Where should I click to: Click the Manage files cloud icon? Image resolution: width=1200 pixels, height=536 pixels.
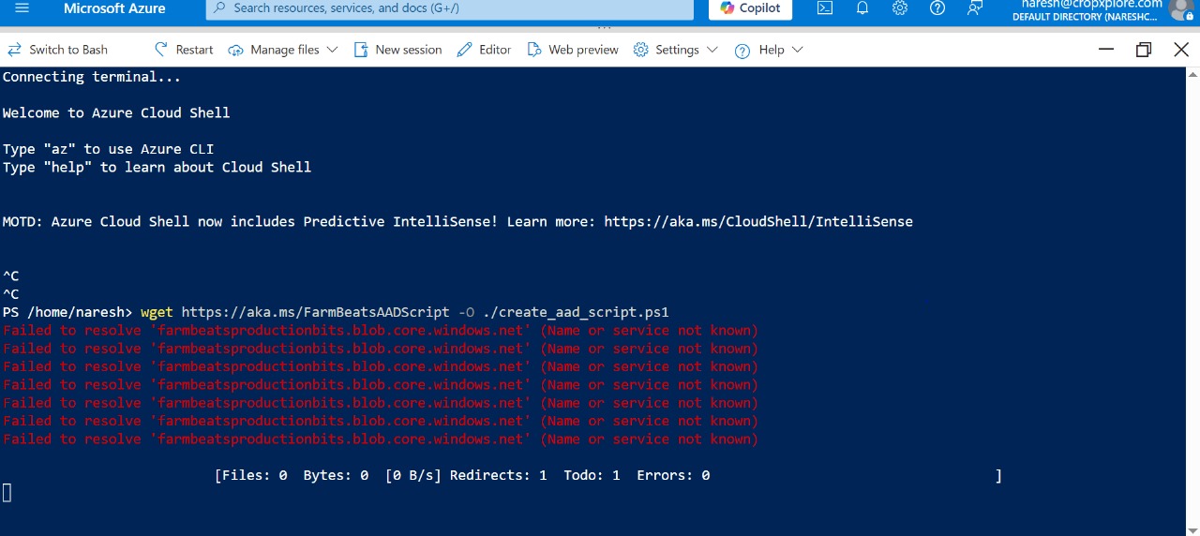click(236, 50)
